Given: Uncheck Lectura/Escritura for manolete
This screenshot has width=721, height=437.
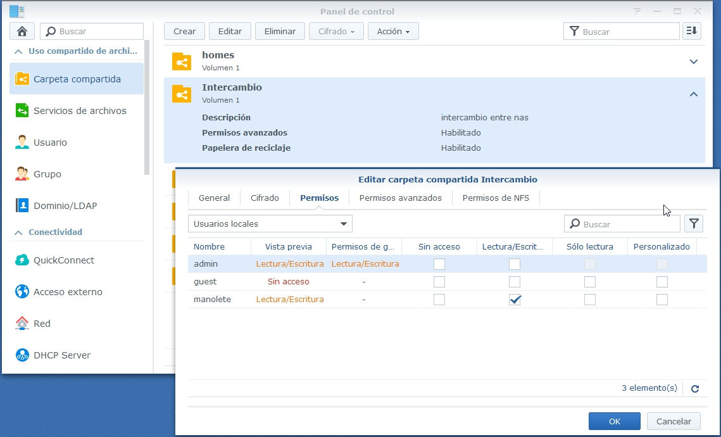Looking at the screenshot, I should point(515,300).
